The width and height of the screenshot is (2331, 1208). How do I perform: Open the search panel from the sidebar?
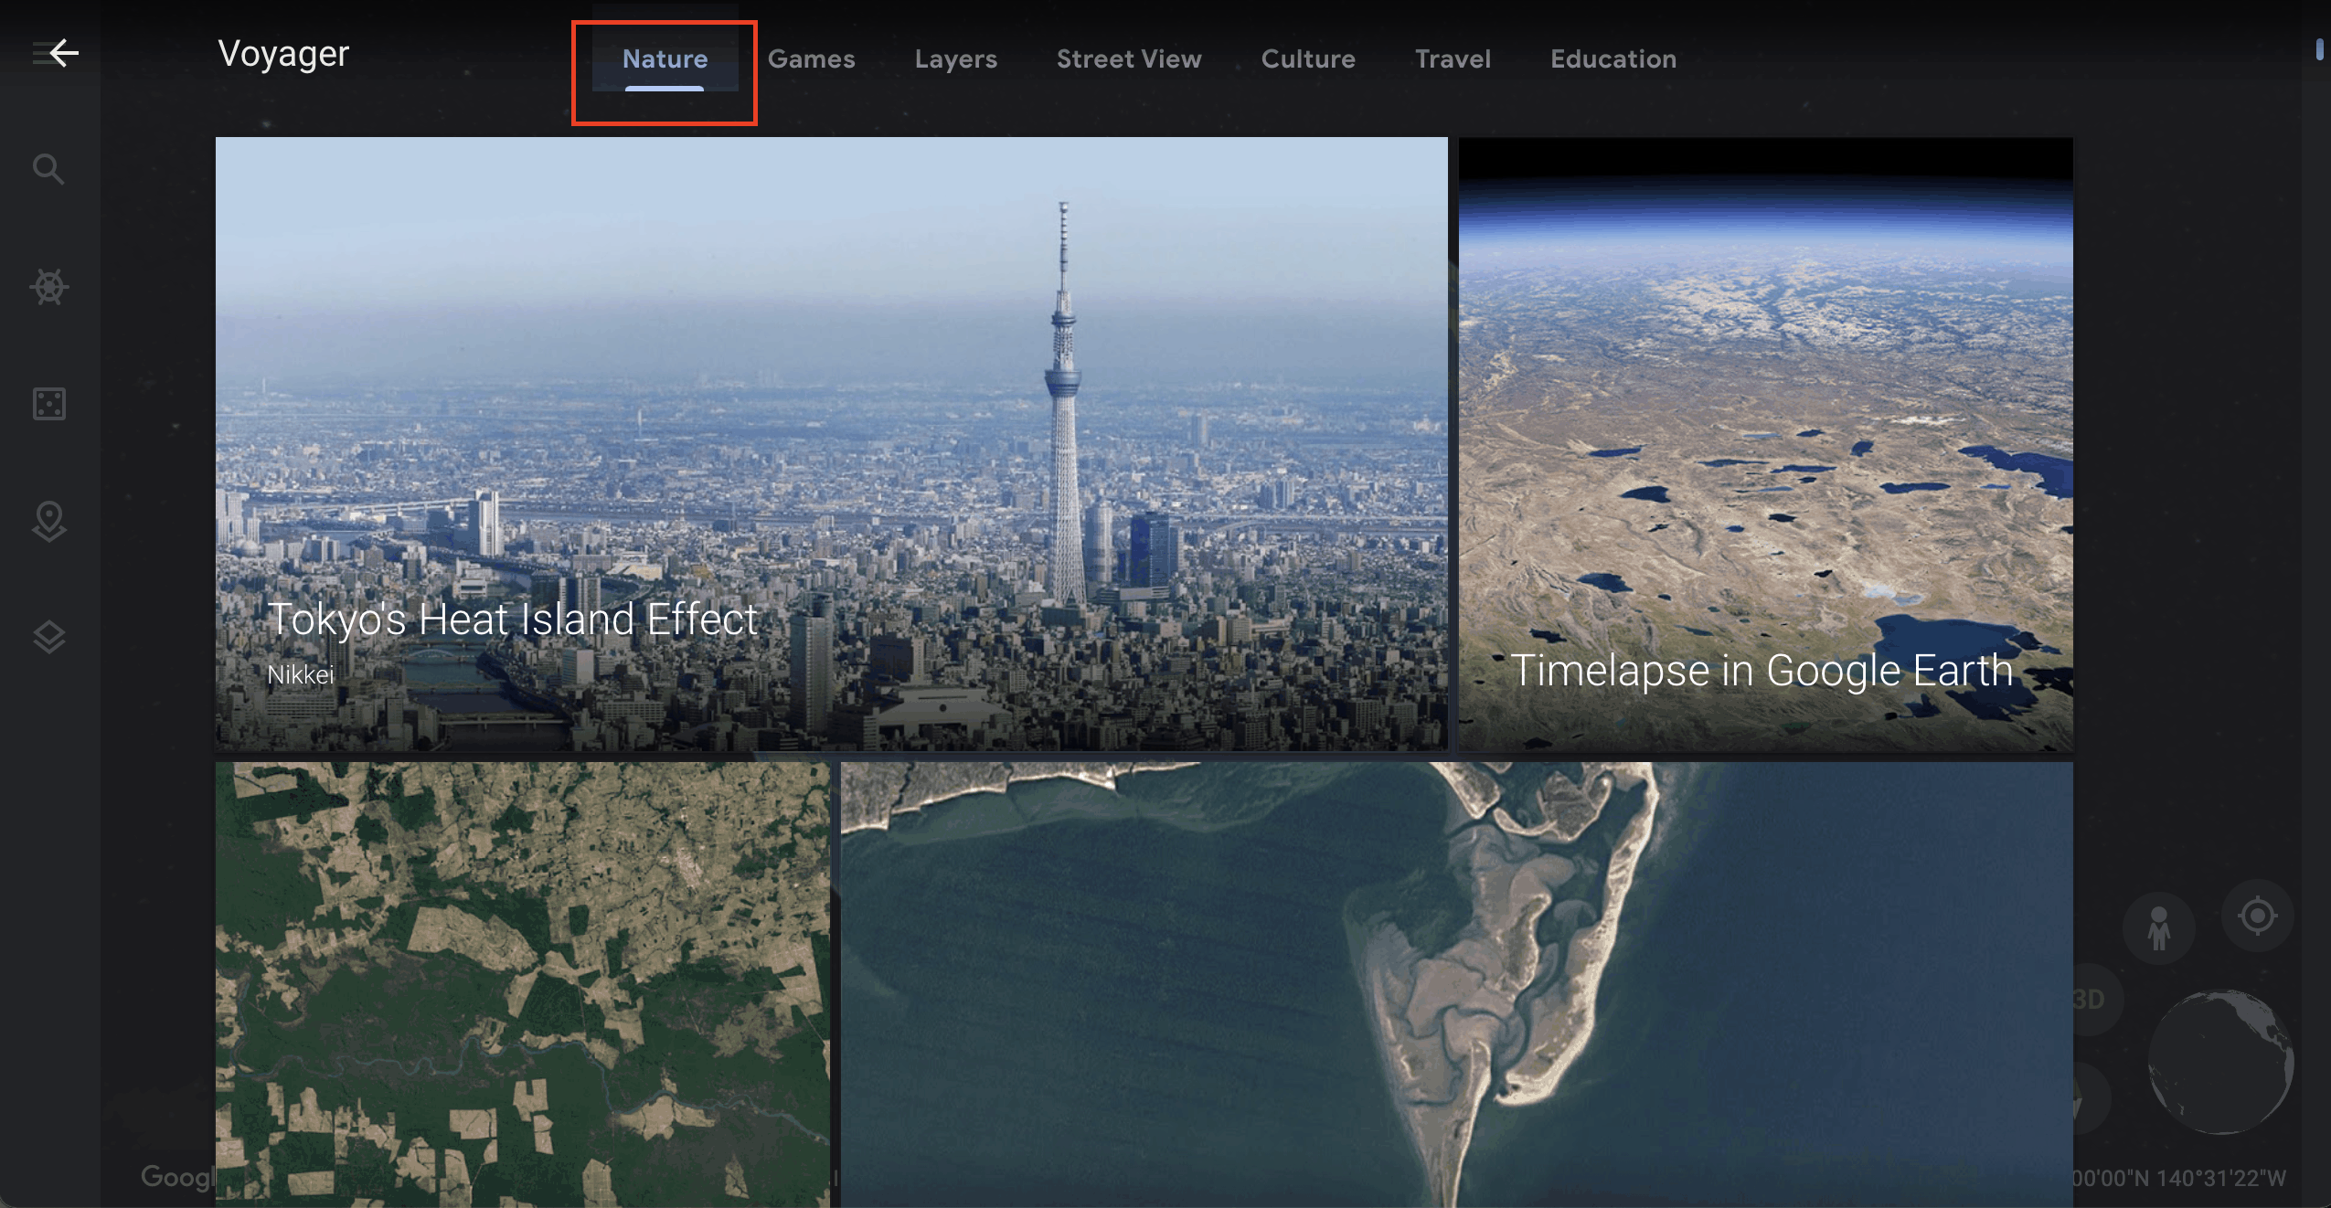click(48, 169)
